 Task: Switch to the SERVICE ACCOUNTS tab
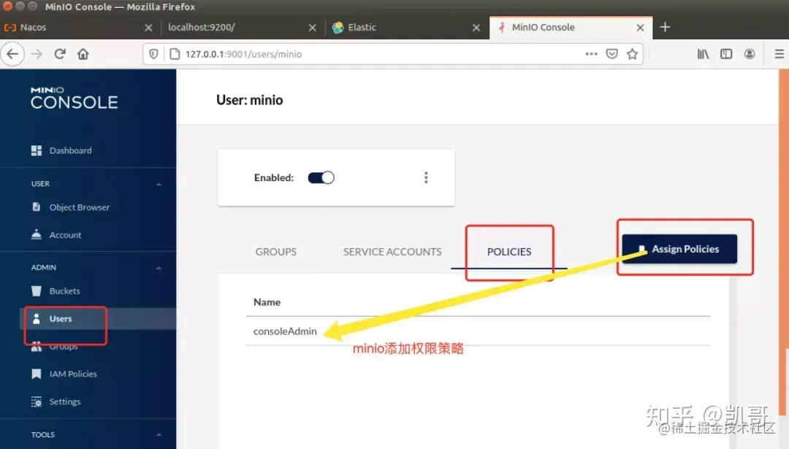pyautogui.click(x=392, y=252)
